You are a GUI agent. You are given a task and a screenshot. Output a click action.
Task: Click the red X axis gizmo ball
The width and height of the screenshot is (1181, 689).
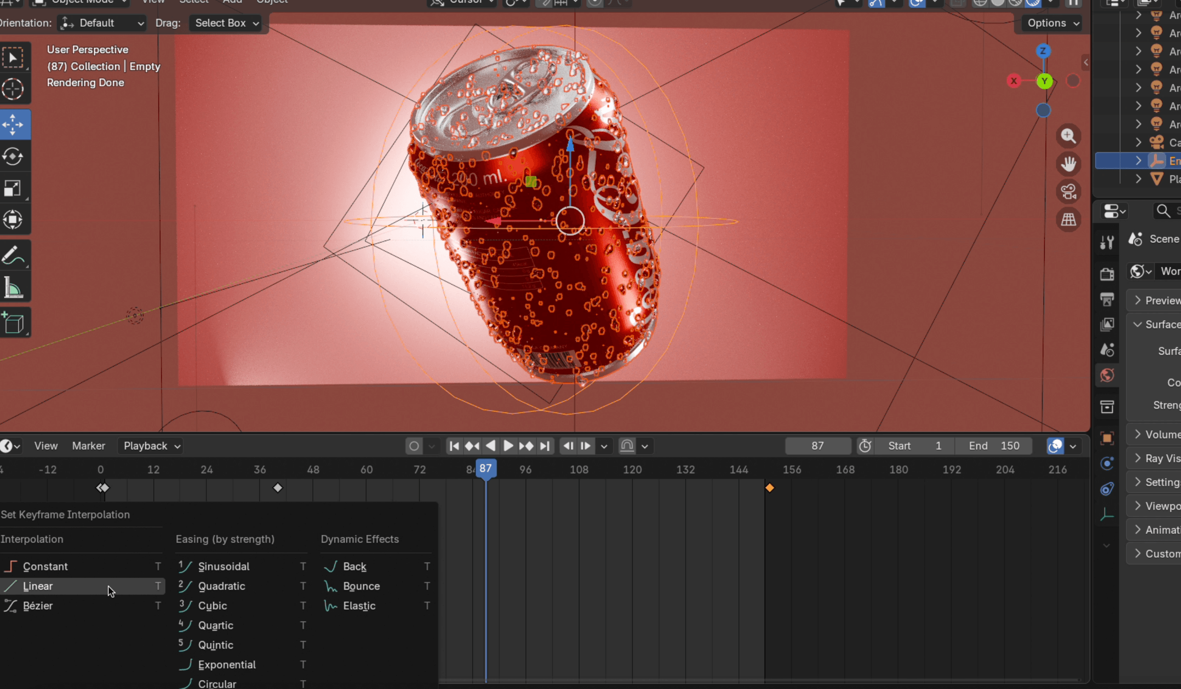pos(1014,81)
